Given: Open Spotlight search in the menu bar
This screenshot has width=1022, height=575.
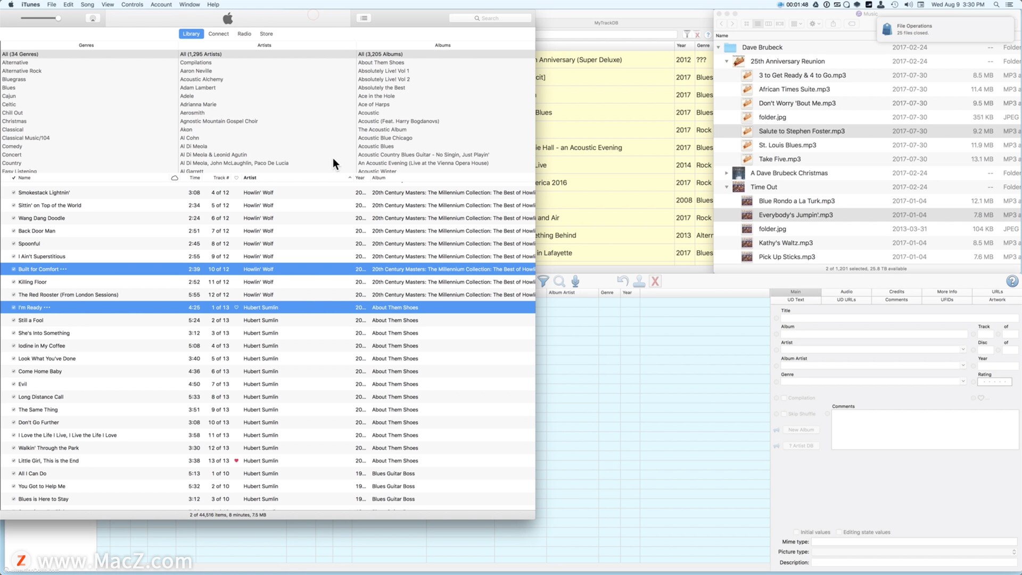Looking at the screenshot, I should pos(996,4).
